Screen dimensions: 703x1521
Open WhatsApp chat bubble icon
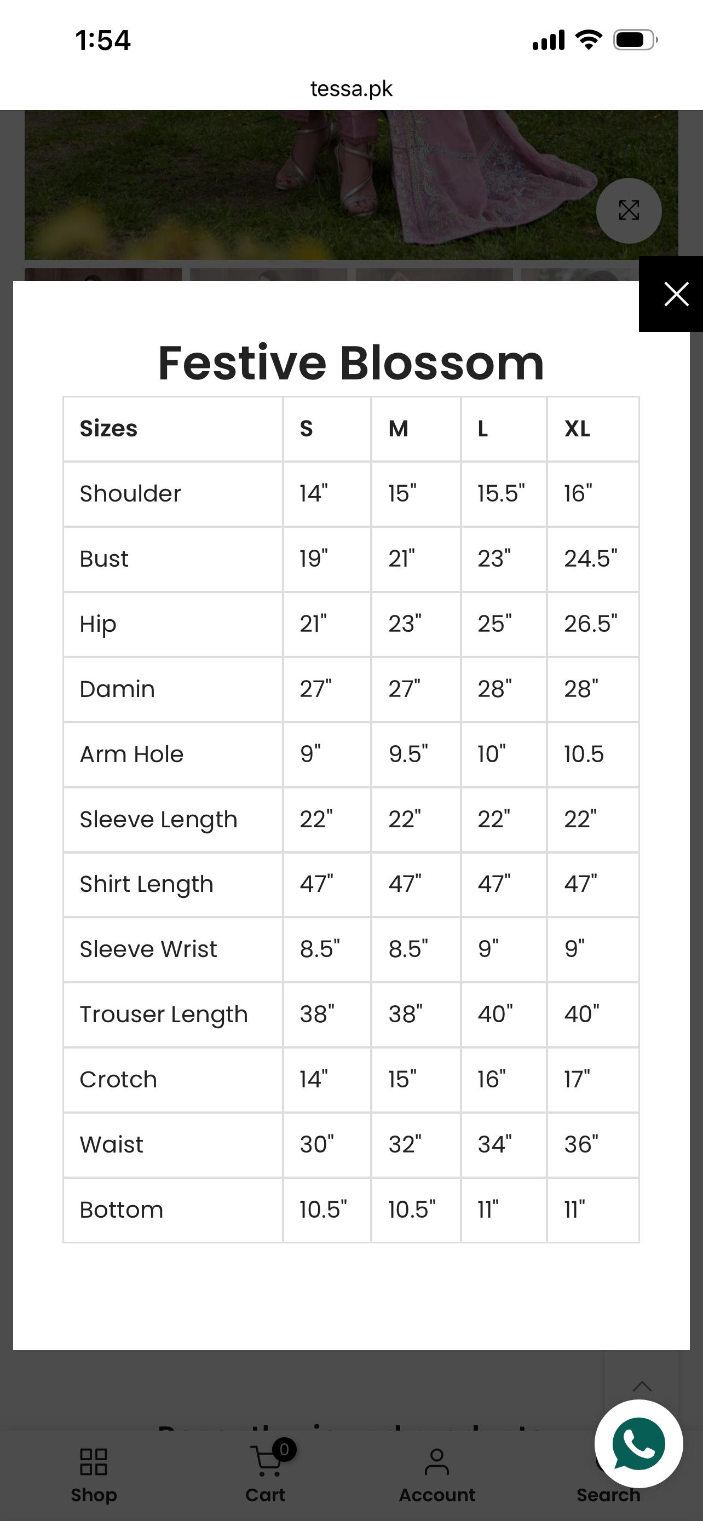pos(638,1444)
